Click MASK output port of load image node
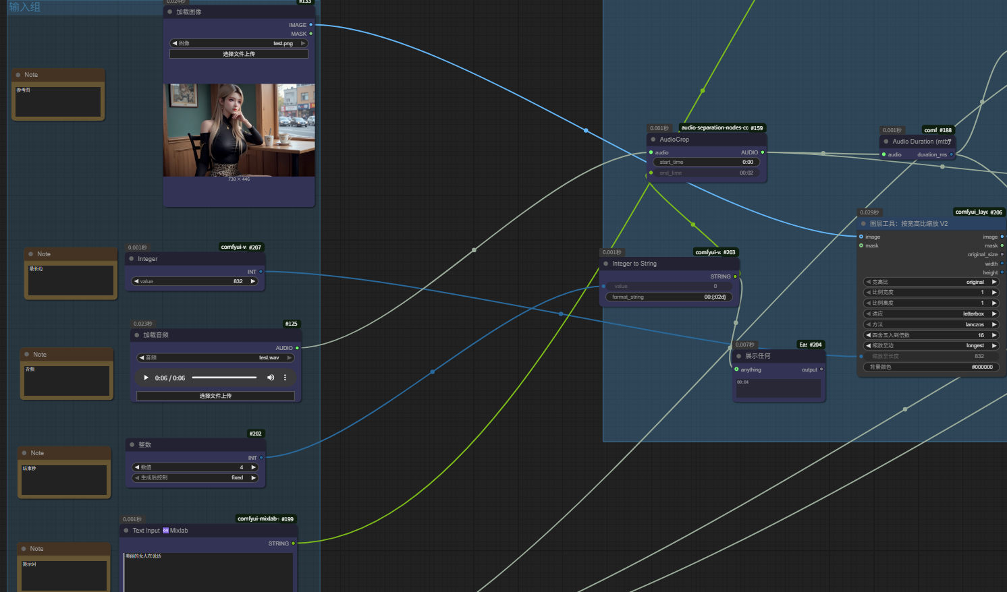This screenshot has width=1007, height=592. [x=310, y=34]
